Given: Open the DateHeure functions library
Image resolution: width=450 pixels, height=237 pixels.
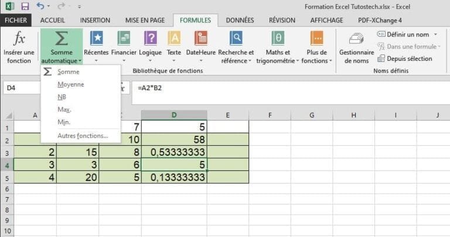Looking at the screenshot, I should pyautogui.click(x=201, y=46).
